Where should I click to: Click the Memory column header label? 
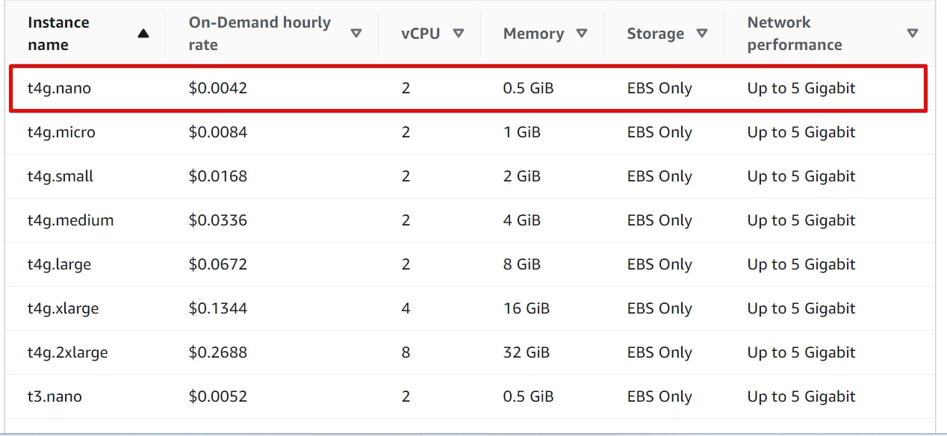point(532,33)
